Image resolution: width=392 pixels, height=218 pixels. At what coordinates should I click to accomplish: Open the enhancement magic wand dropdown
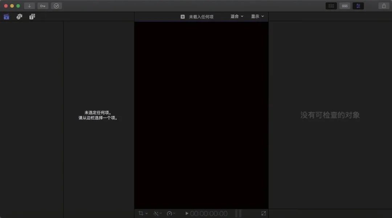pos(158,213)
